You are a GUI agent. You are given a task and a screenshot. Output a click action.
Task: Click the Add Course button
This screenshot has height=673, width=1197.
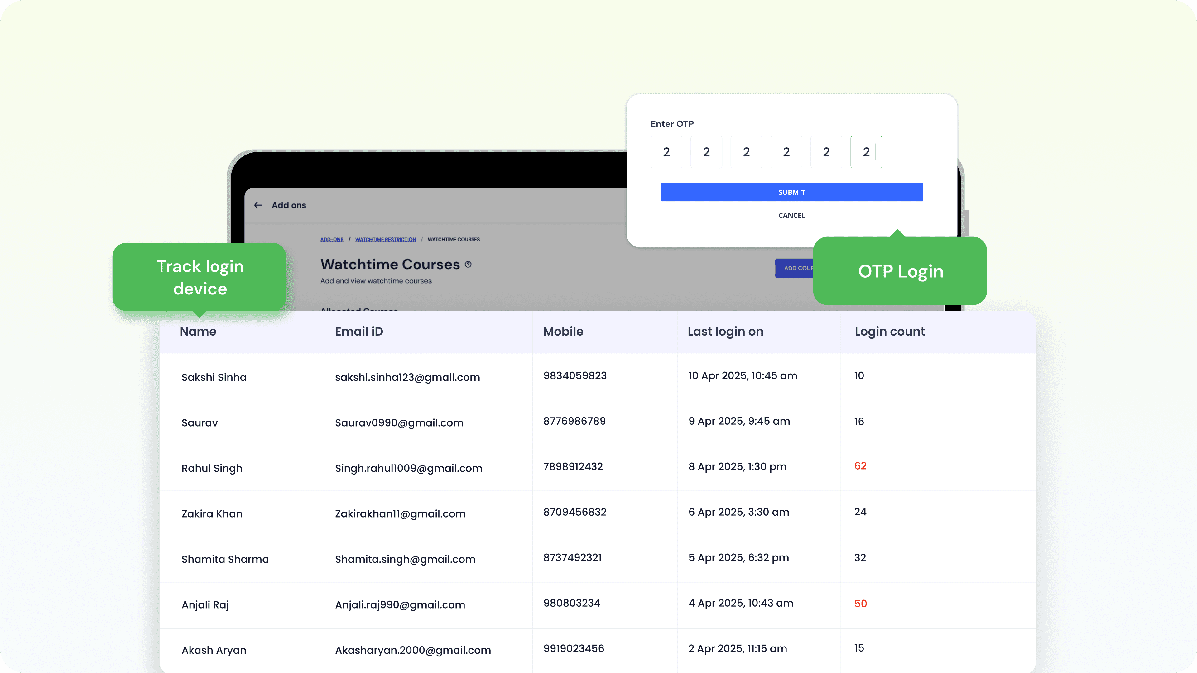tap(795, 268)
